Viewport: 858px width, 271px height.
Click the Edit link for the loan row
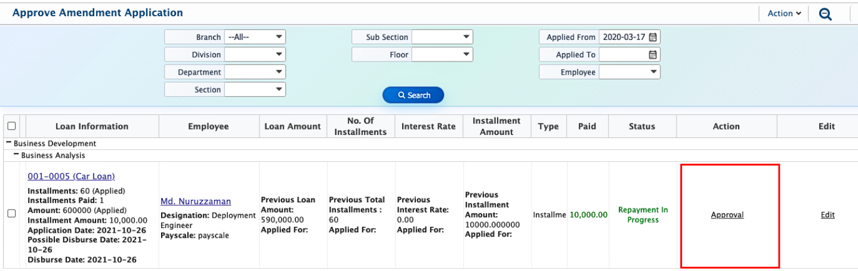(828, 215)
